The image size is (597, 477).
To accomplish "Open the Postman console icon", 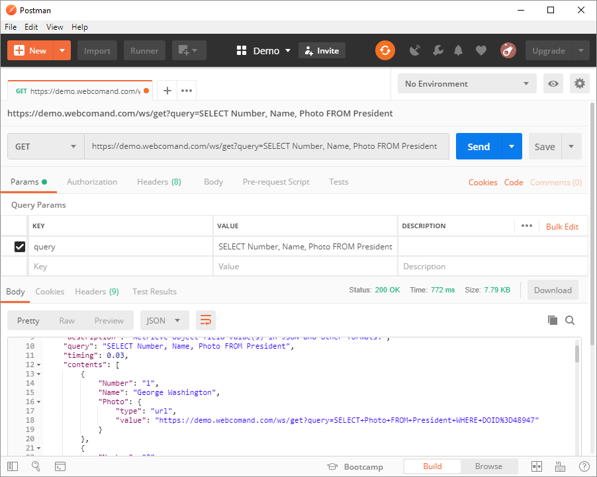I will [60, 466].
